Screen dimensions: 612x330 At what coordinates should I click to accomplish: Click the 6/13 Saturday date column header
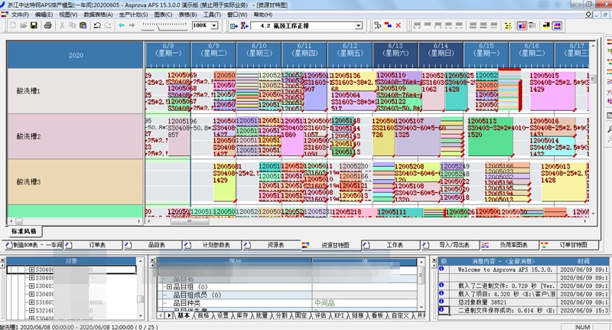[395, 51]
